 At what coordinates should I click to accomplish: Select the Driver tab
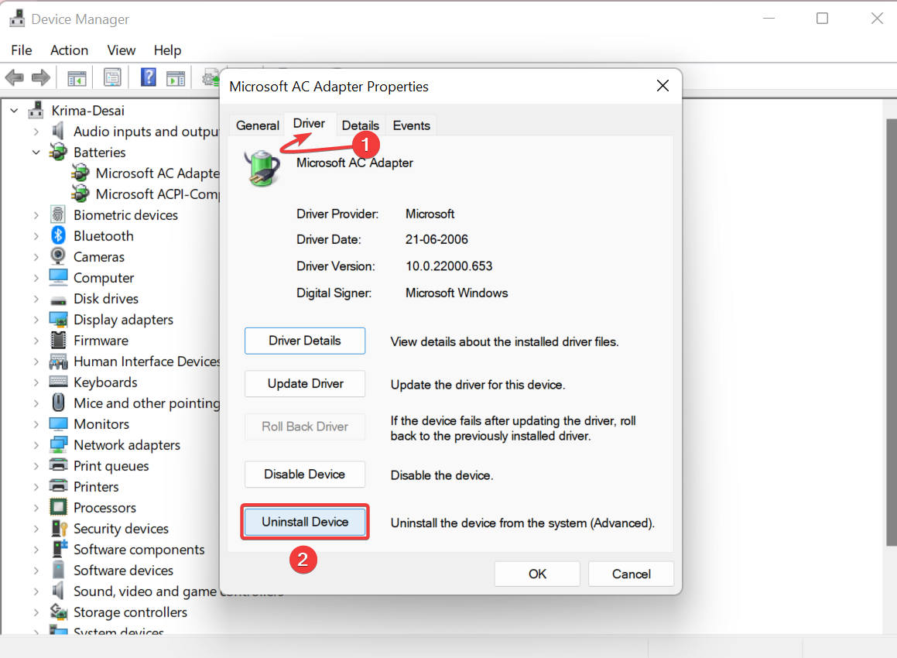pos(309,124)
